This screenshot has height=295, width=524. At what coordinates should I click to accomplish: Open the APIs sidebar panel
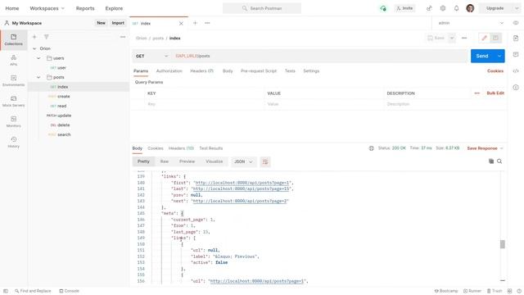14,60
